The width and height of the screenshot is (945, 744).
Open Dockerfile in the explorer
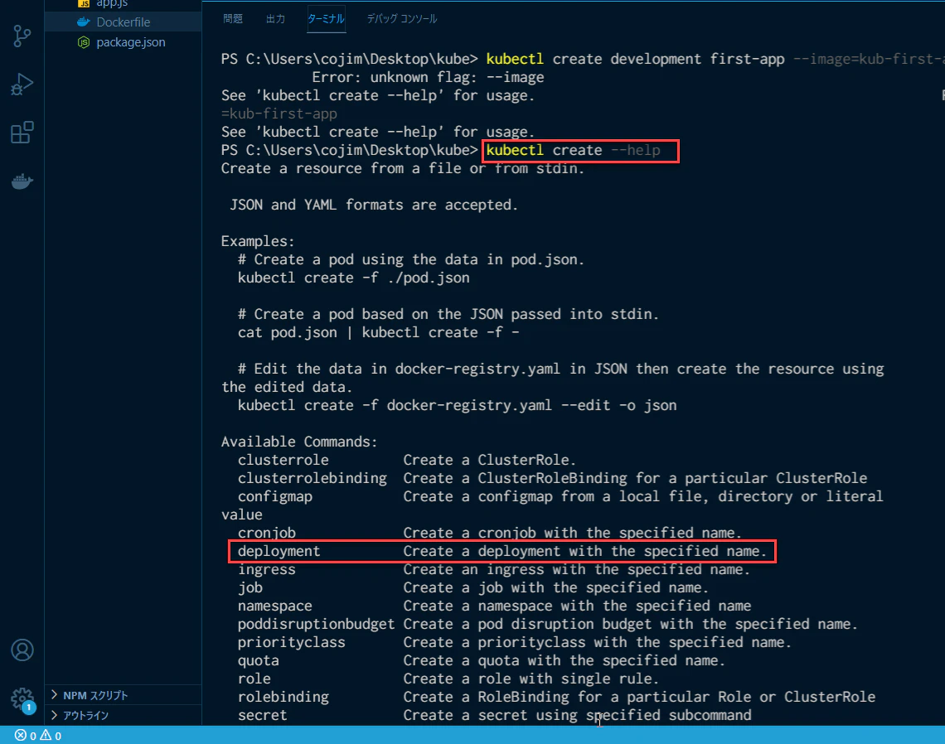(123, 22)
